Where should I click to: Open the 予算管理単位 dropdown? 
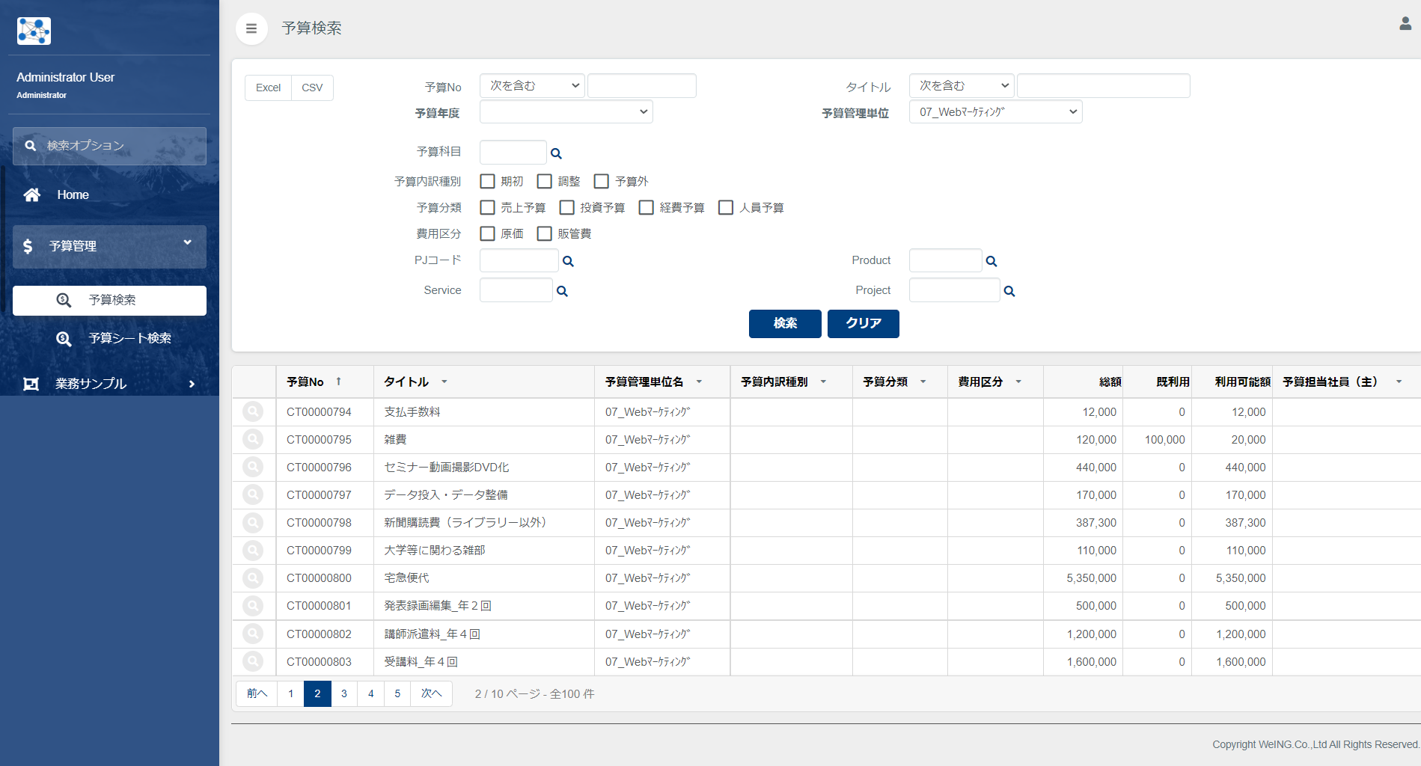(995, 112)
